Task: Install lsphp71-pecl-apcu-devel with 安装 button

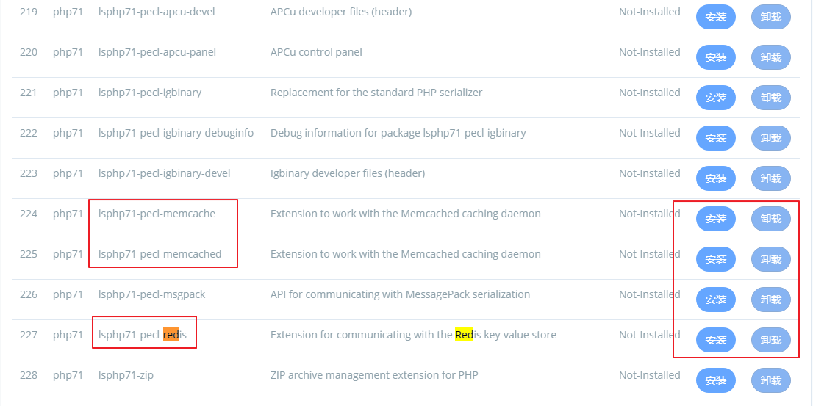Action: [x=715, y=17]
